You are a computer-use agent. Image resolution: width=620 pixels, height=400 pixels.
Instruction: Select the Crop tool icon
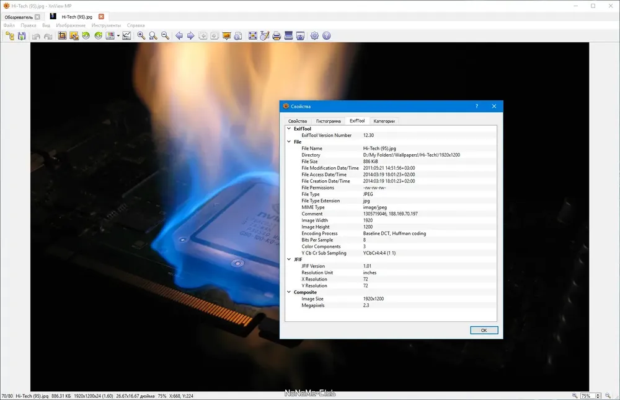tap(62, 36)
